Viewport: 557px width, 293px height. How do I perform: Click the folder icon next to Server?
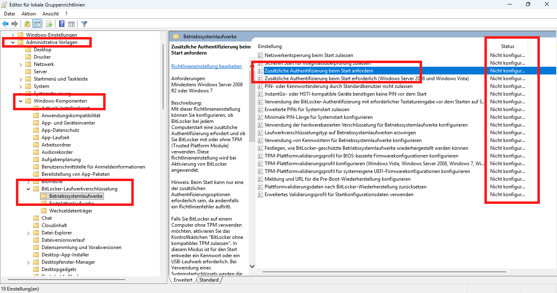click(28, 72)
